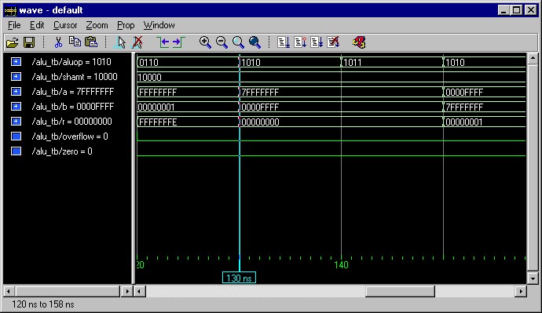Click the Save floppy disk icon
The width and height of the screenshot is (542, 313).
click(x=29, y=42)
